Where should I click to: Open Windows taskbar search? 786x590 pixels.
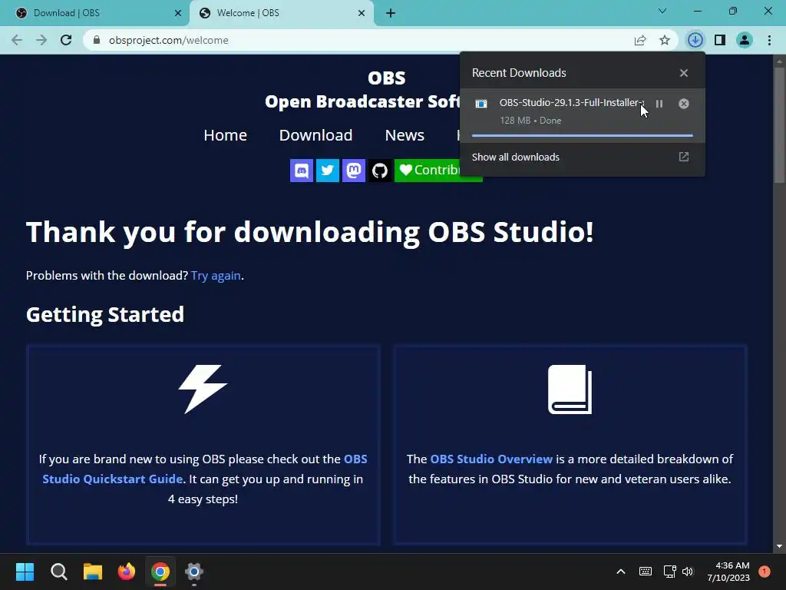pos(58,572)
